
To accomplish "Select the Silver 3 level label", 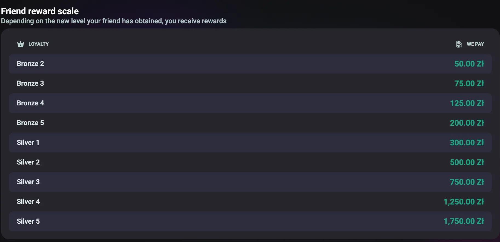I will pyautogui.click(x=28, y=182).
